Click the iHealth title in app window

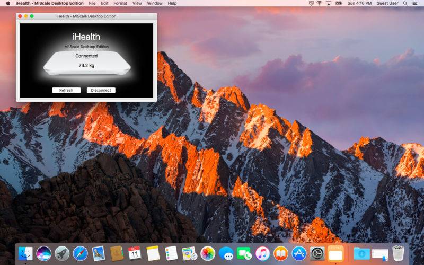pos(86,37)
